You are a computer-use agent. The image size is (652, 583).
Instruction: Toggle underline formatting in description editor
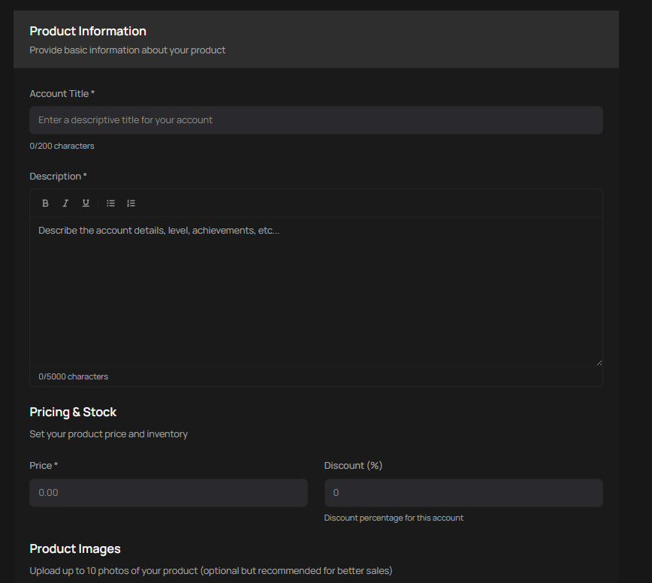click(86, 204)
